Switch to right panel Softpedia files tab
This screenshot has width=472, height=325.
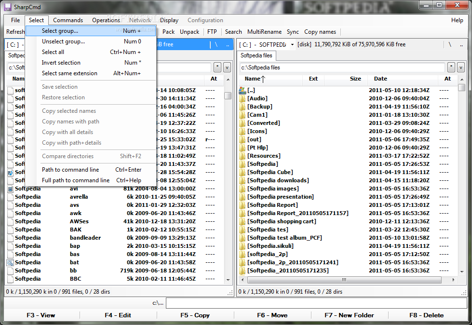pos(256,55)
